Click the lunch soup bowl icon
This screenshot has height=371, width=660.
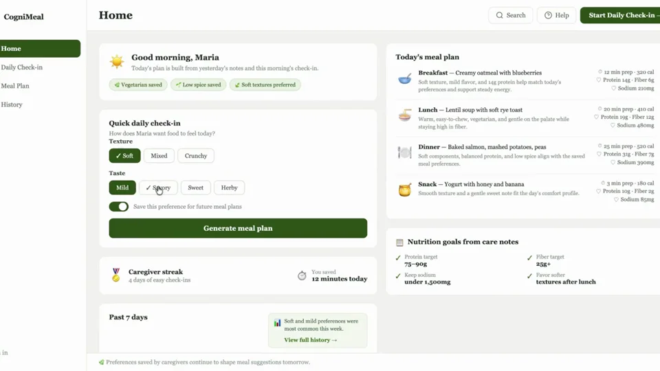(404, 115)
